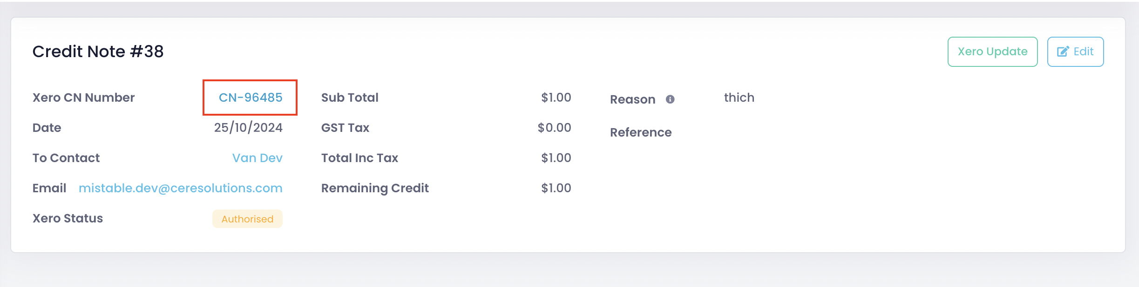Click the To Contact label

pyautogui.click(x=66, y=158)
